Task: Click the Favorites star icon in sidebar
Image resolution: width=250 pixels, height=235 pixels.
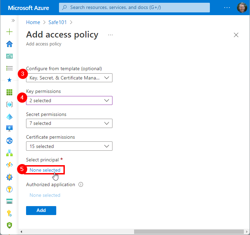Action: tap(10, 80)
